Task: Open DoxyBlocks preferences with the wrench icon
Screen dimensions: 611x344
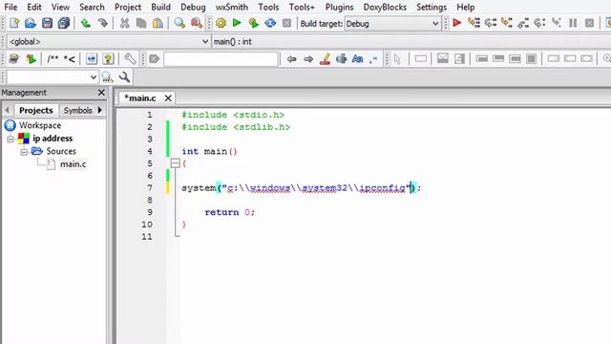Action: point(130,59)
